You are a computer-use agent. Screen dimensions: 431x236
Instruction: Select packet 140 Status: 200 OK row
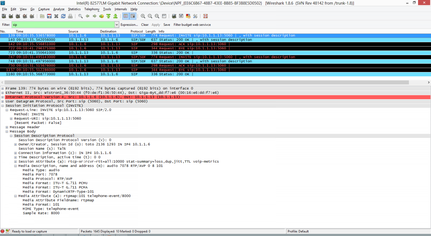pyautogui.click(x=215, y=40)
